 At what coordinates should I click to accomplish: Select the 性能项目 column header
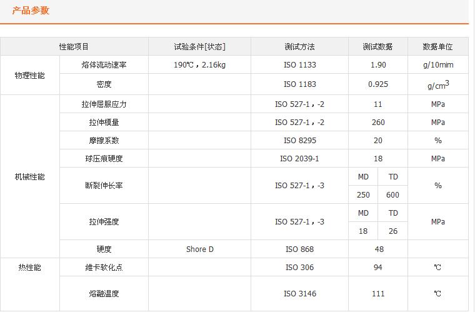[x=74, y=47]
